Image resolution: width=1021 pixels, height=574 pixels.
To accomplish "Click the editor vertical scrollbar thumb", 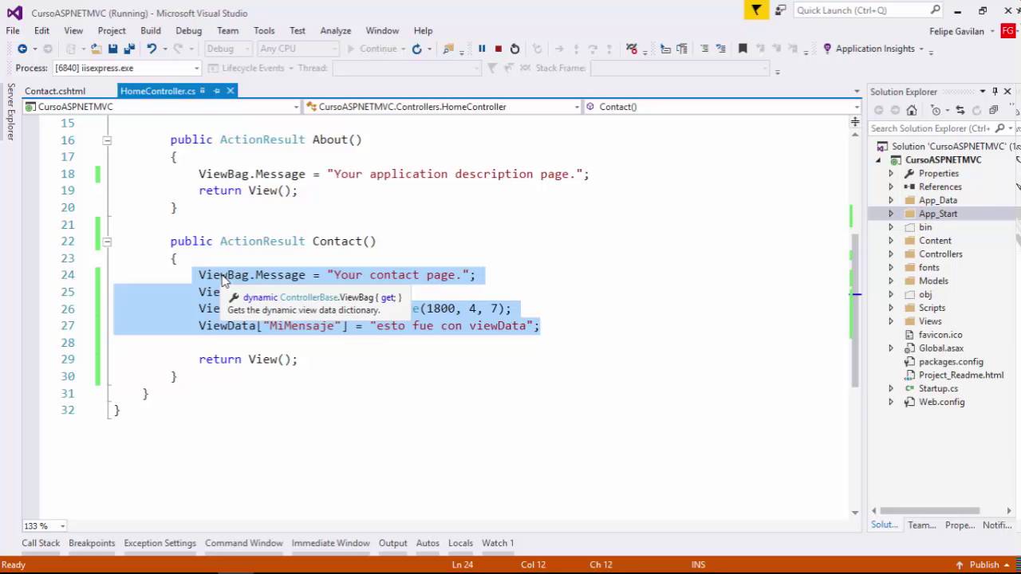I will (x=856, y=311).
